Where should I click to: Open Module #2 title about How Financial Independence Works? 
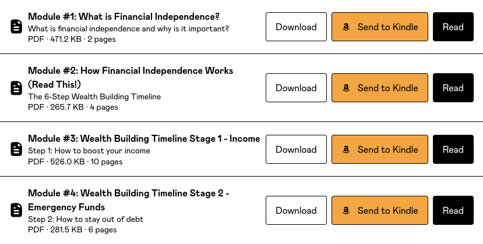(130, 71)
